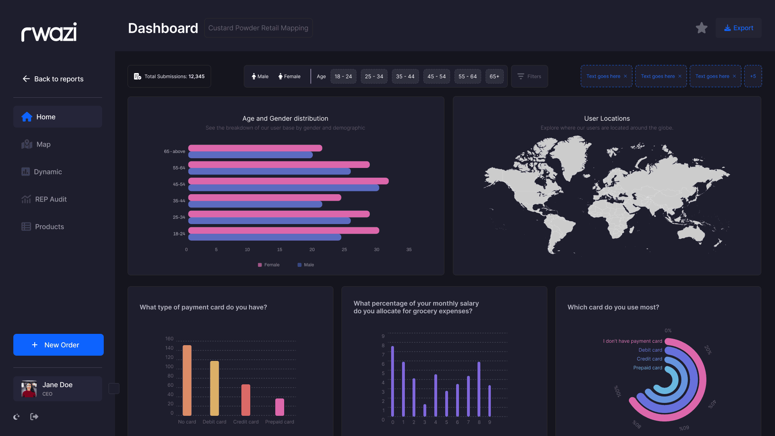775x436 pixels.
Task: Remove the second Text goes here tag
Action: [680, 76]
